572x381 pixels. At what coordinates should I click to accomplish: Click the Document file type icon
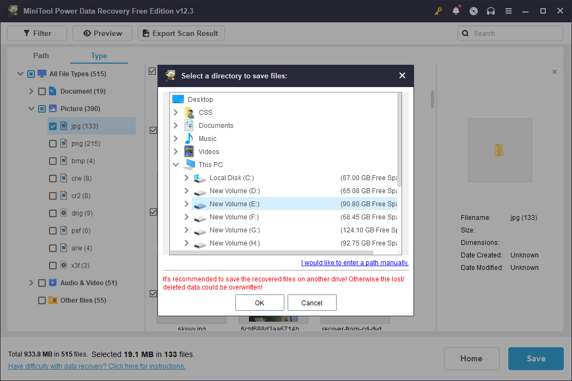pos(53,91)
